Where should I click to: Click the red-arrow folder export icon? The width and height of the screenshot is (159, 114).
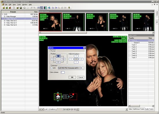(10, 8)
